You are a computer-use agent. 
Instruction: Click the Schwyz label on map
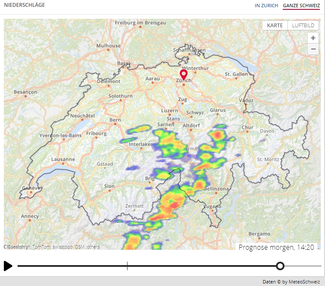pos(195,113)
